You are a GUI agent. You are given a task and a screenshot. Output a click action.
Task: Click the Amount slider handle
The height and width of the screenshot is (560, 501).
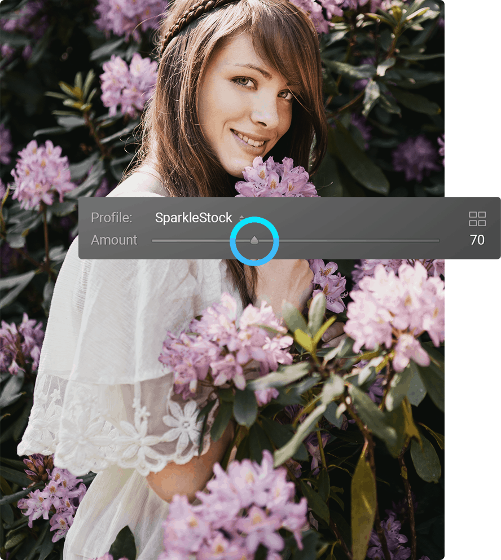click(254, 240)
